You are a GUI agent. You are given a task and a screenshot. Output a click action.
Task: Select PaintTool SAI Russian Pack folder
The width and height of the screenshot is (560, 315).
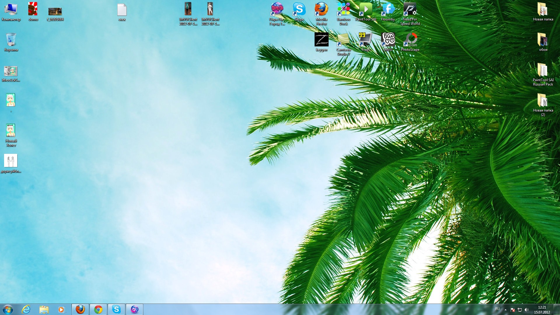(543, 75)
